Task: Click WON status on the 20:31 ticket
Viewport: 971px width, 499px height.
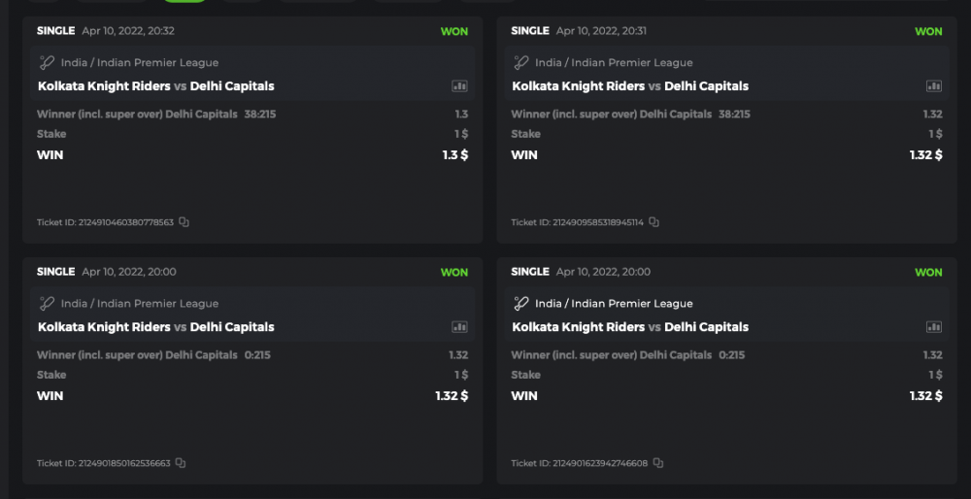Action: pos(928,31)
